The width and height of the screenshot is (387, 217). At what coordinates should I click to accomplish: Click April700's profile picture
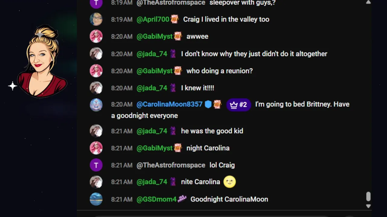(x=96, y=19)
